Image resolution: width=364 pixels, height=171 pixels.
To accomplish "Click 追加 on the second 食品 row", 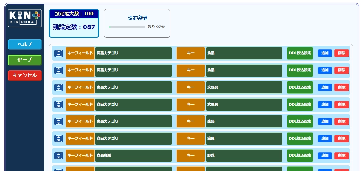I will (325, 70).
